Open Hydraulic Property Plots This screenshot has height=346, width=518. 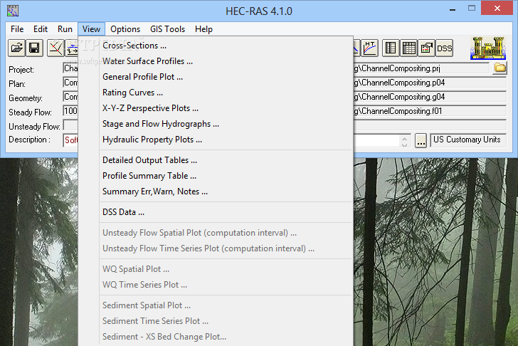point(216,140)
